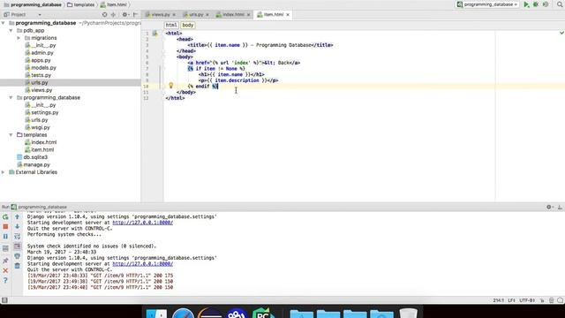Open Run panel gear settings
565x318 pixels.
[549, 207]
